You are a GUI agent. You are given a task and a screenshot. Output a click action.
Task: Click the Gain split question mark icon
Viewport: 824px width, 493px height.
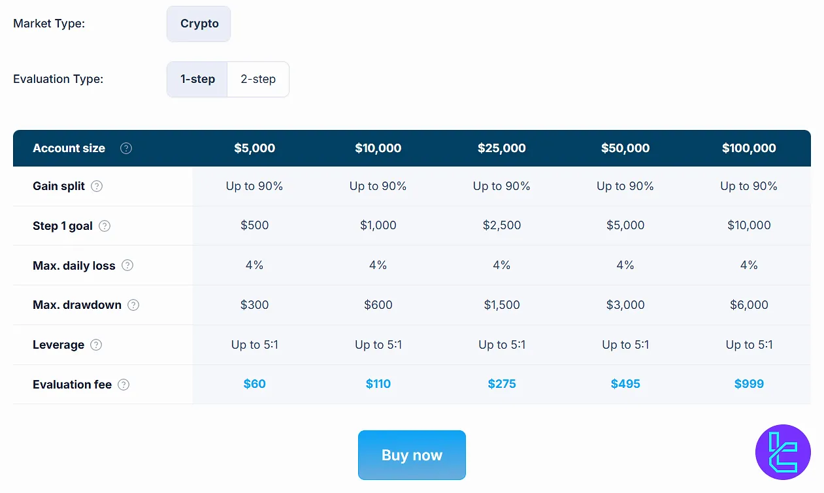pos(97,186)
